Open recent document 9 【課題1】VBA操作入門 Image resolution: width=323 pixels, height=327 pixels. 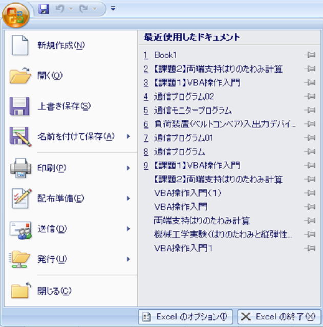click(229, 165)
